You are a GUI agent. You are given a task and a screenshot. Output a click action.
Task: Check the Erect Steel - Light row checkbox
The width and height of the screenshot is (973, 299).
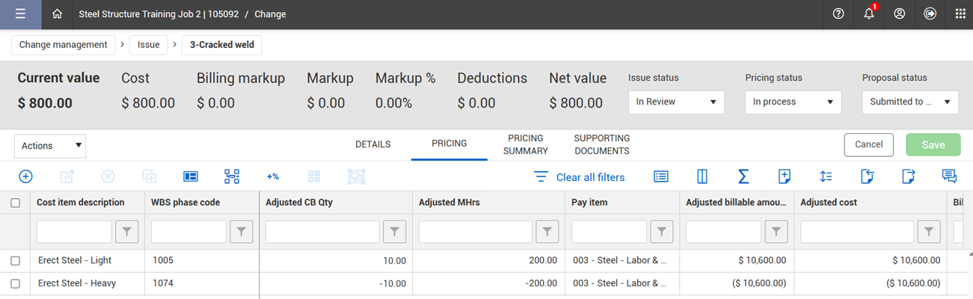[16, 261]
